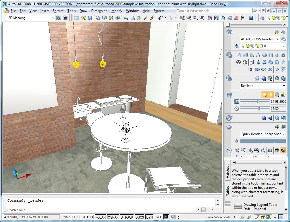The image size is (290, 222).
Task: Click the Sun Properties icon
Action: (283, 95)
